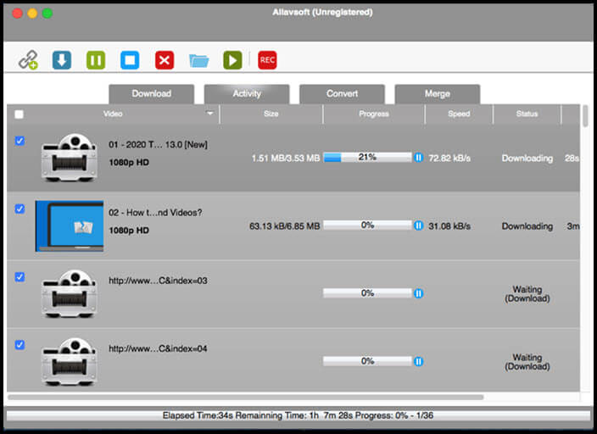This screenshot has height=434, width=597.
Task: Uncheck the index=03 item checkbox
Action: [20, 277]
